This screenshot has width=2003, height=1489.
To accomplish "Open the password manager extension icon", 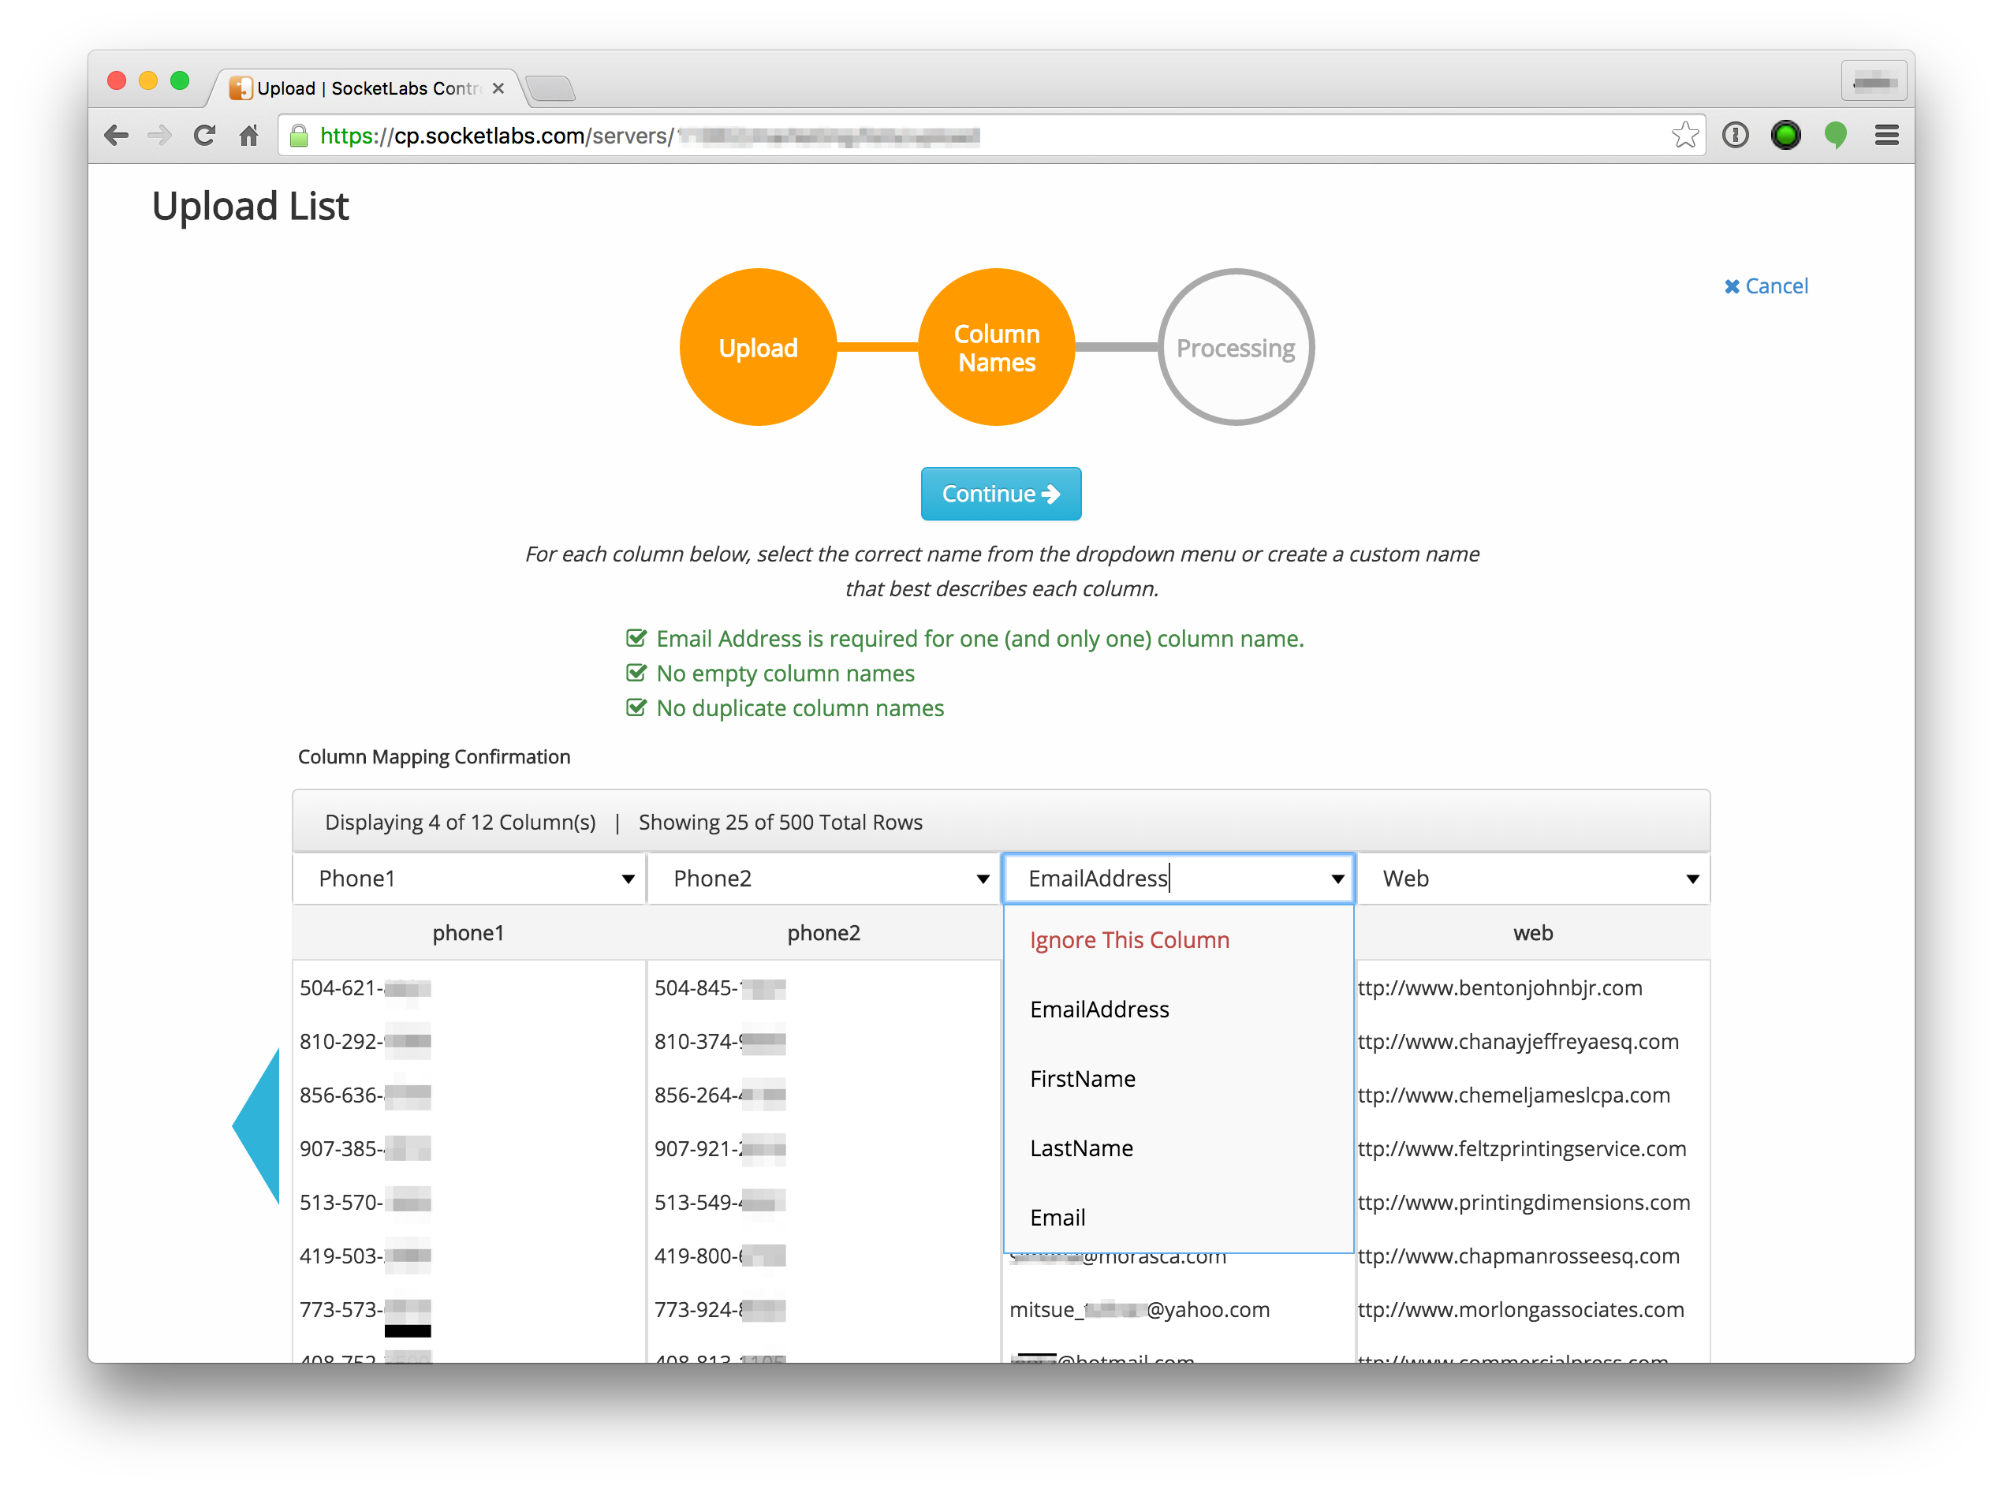I will (x=1735, y=135).
